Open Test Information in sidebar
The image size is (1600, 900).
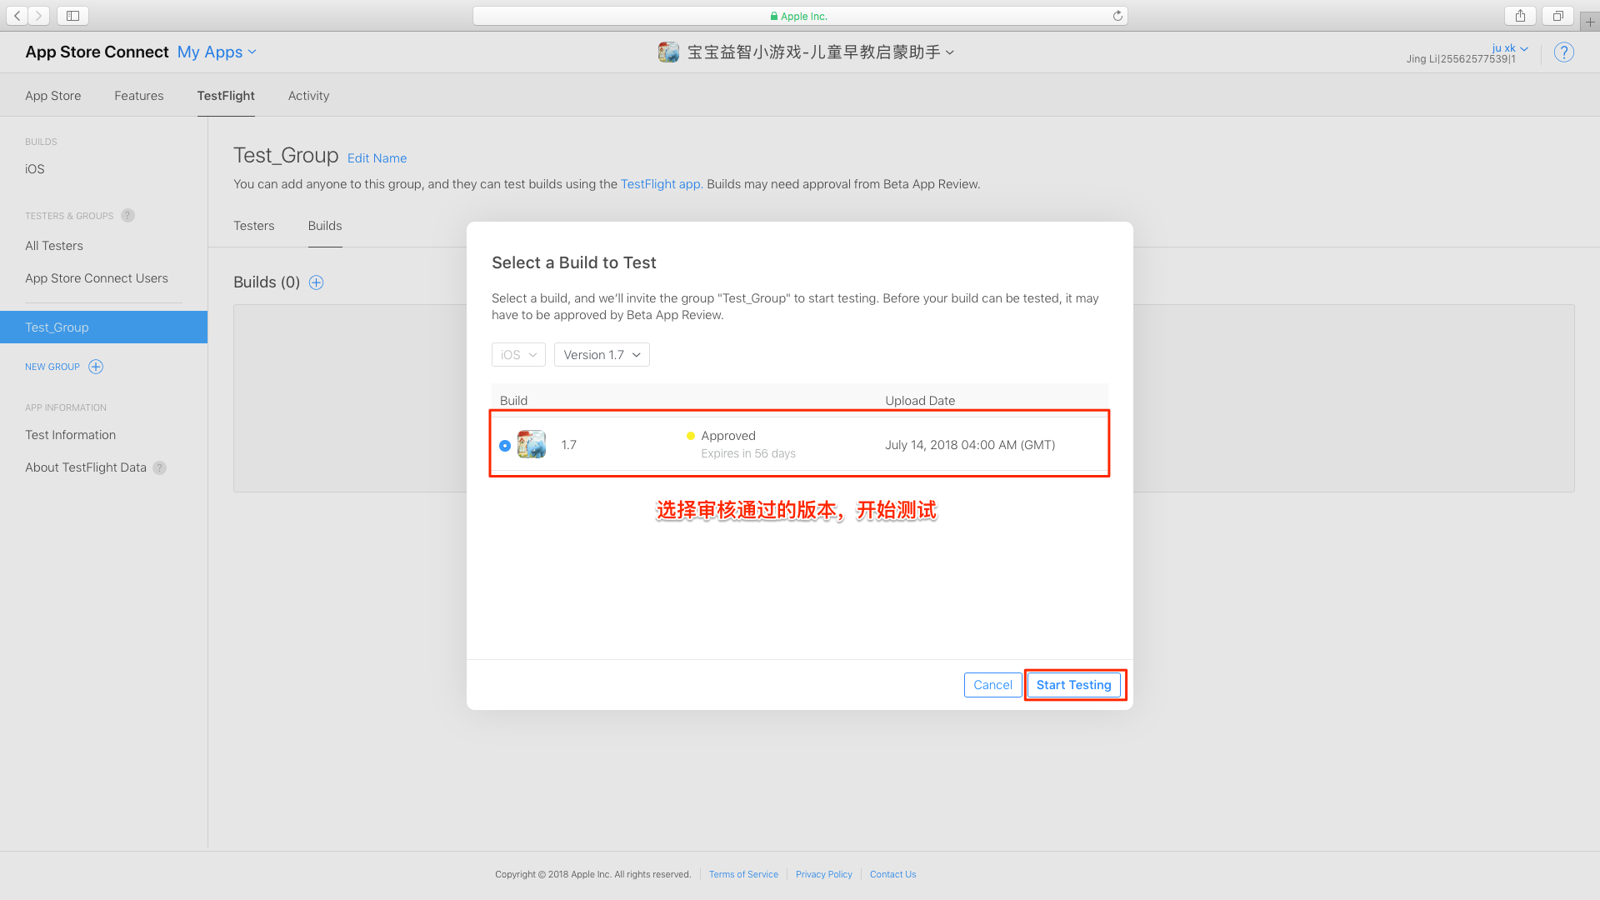pos(71,435)
